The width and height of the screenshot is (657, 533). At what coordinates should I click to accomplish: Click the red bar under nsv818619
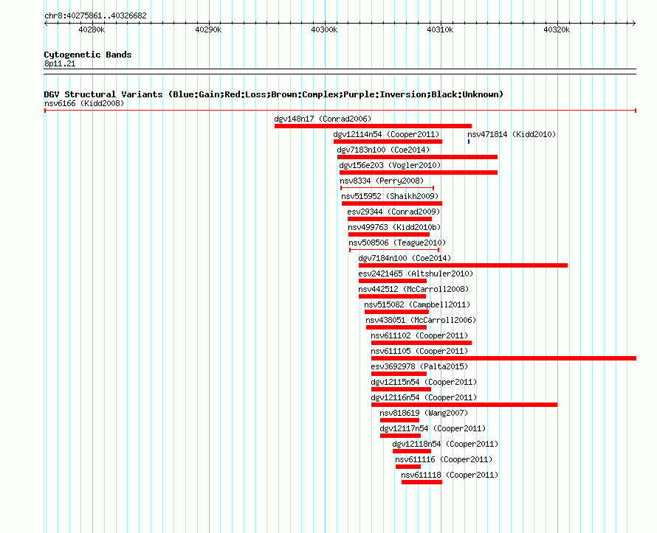click(x=399, y=420)
